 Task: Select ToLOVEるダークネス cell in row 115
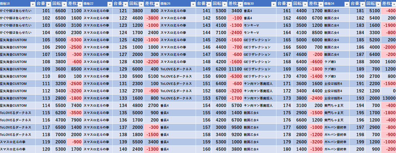click(17, 113)
